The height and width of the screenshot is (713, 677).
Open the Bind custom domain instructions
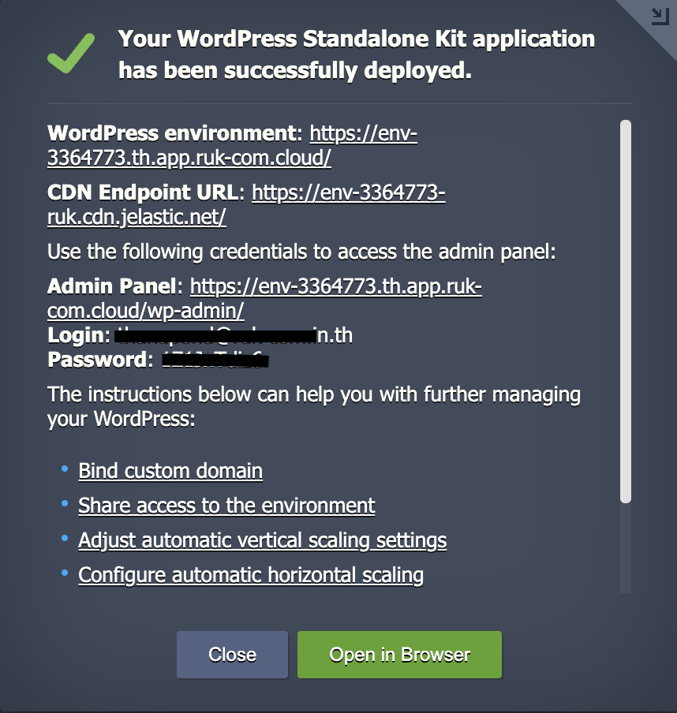pyautogui.click(x=170, y=471)
